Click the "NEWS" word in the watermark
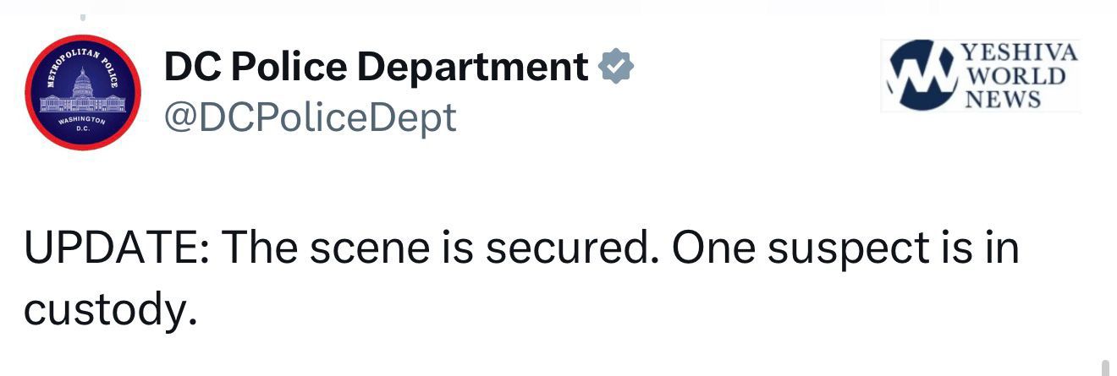1117x376 pixels. 1004,99
